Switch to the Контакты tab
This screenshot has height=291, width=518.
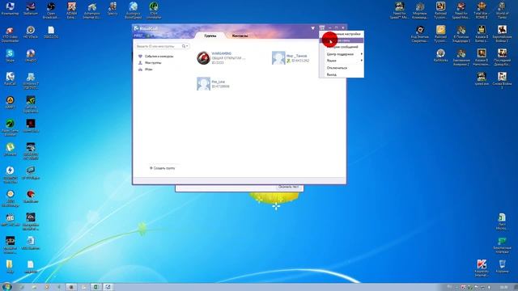(240, 36)
